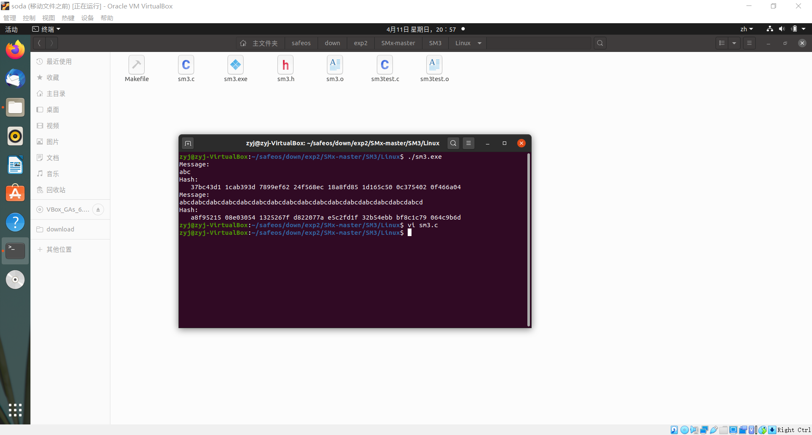Open 视频 in sidebar
Screen dimensions: 812x435
pos(70,126)
